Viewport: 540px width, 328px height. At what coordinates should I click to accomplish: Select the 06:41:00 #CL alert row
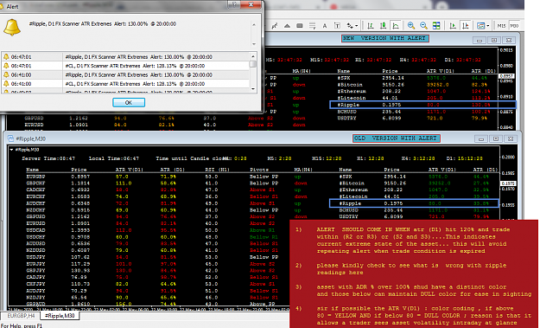[125, 83]
